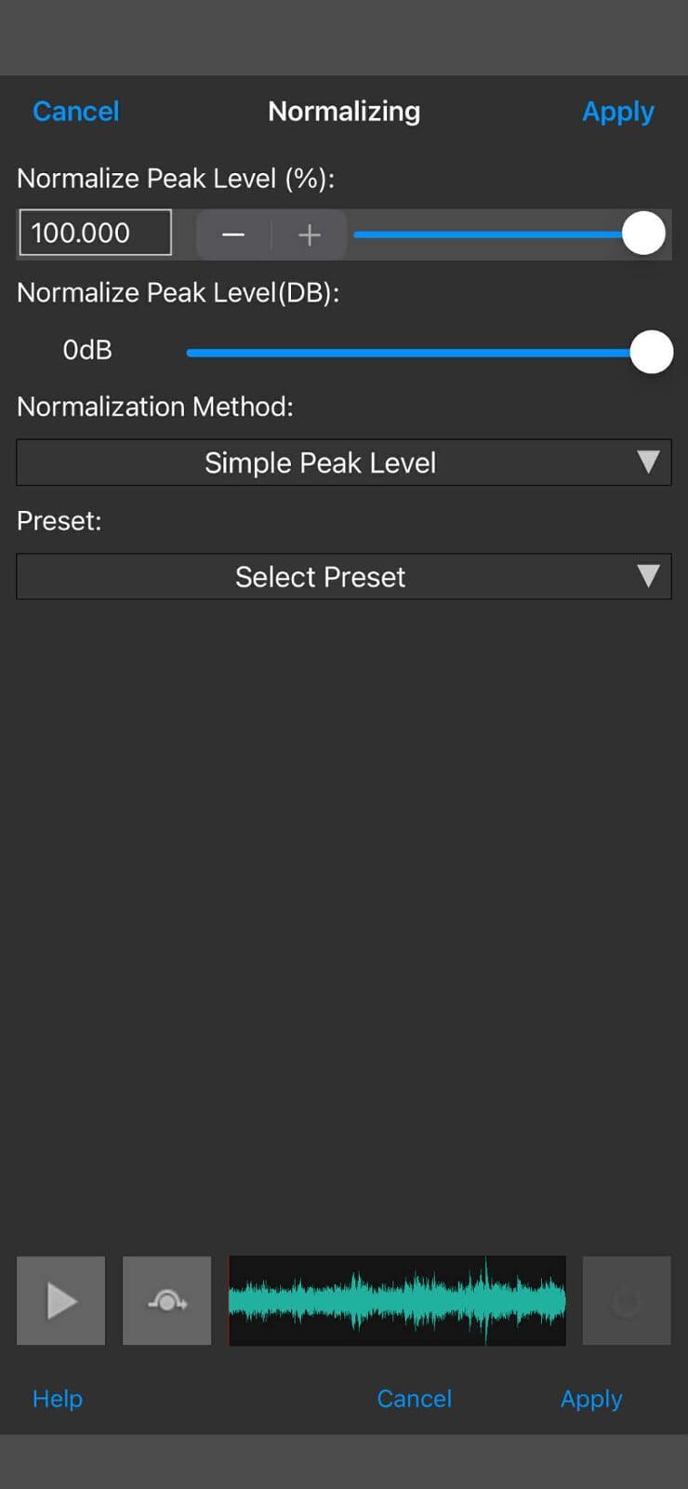Click the Preset dropdown triangle arrow
This screenshot has width=688, height=1489.
648,576
